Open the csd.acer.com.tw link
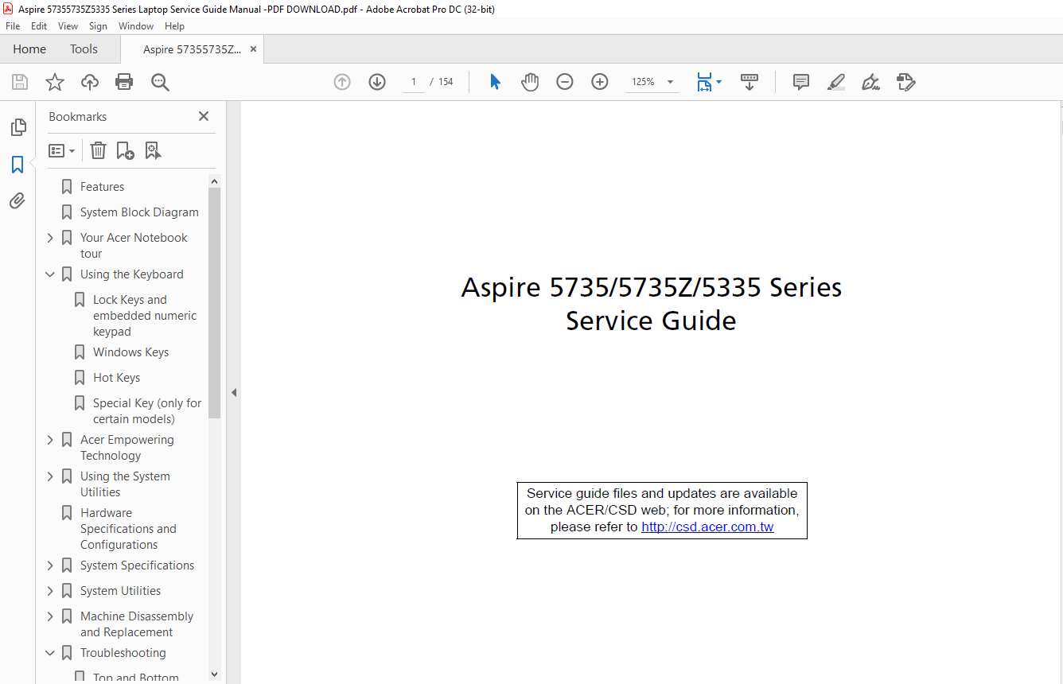Image resolution: width=1063 pixels, height=684 pixels. point(707,527)
